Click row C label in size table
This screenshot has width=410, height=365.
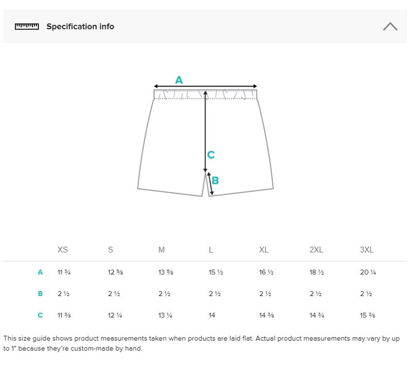pyautogui.click(x=40, y=315)
